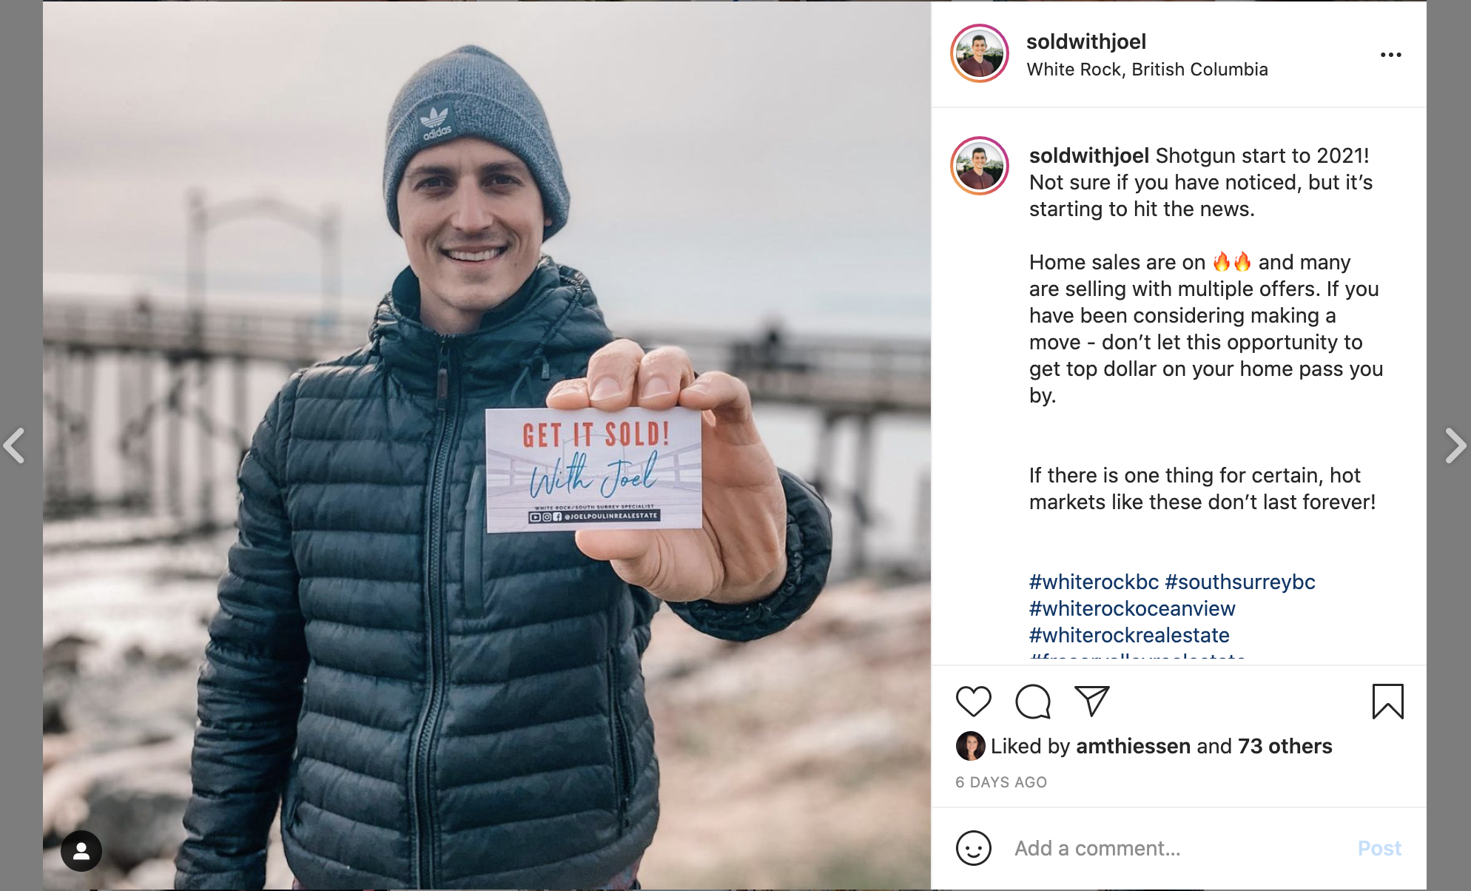Click soldwithjoel avatar beside the caption
Viewport: 1471px width, 891px height.
point(979,166)
